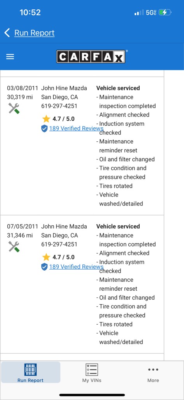The height and width of the screenshot is (400, 184).
Task: Tap the CARFAX logo
Action: (x=91, y=56)
